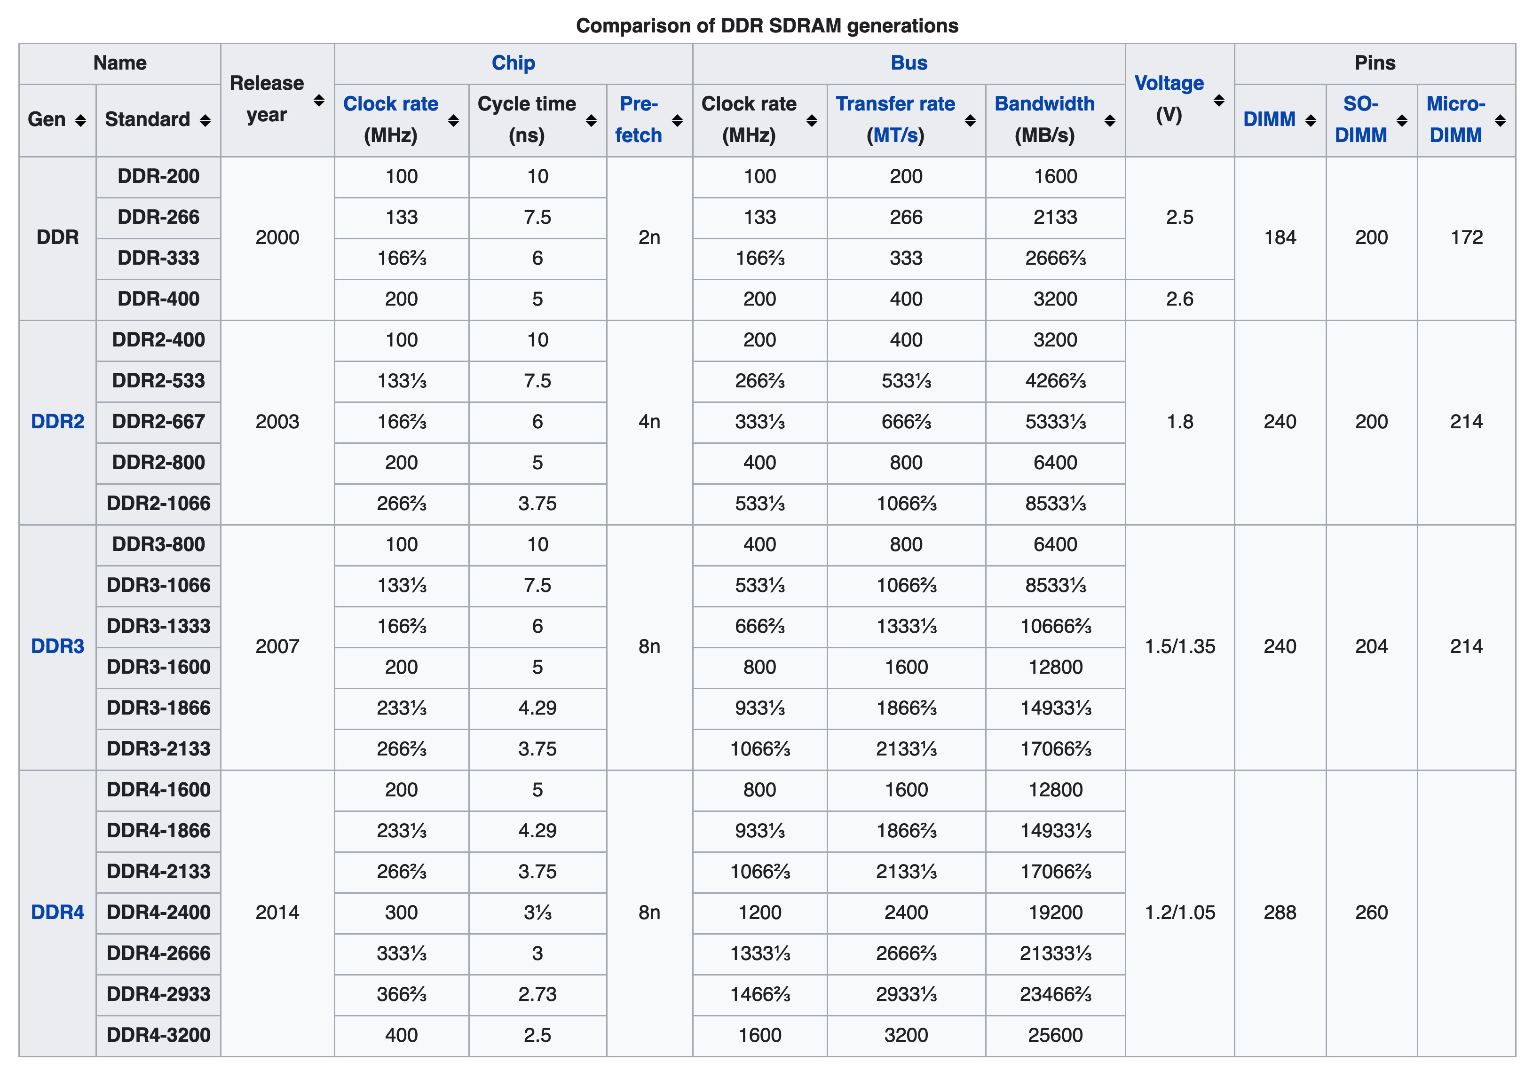Click sort arrows beside Standard header
This screenshot has width=1533, height=1070.
click(x=205, y=120)
